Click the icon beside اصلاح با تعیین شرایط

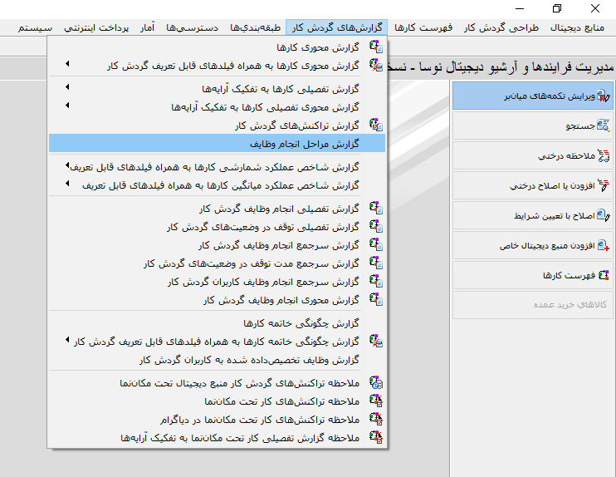click(604, 215)
